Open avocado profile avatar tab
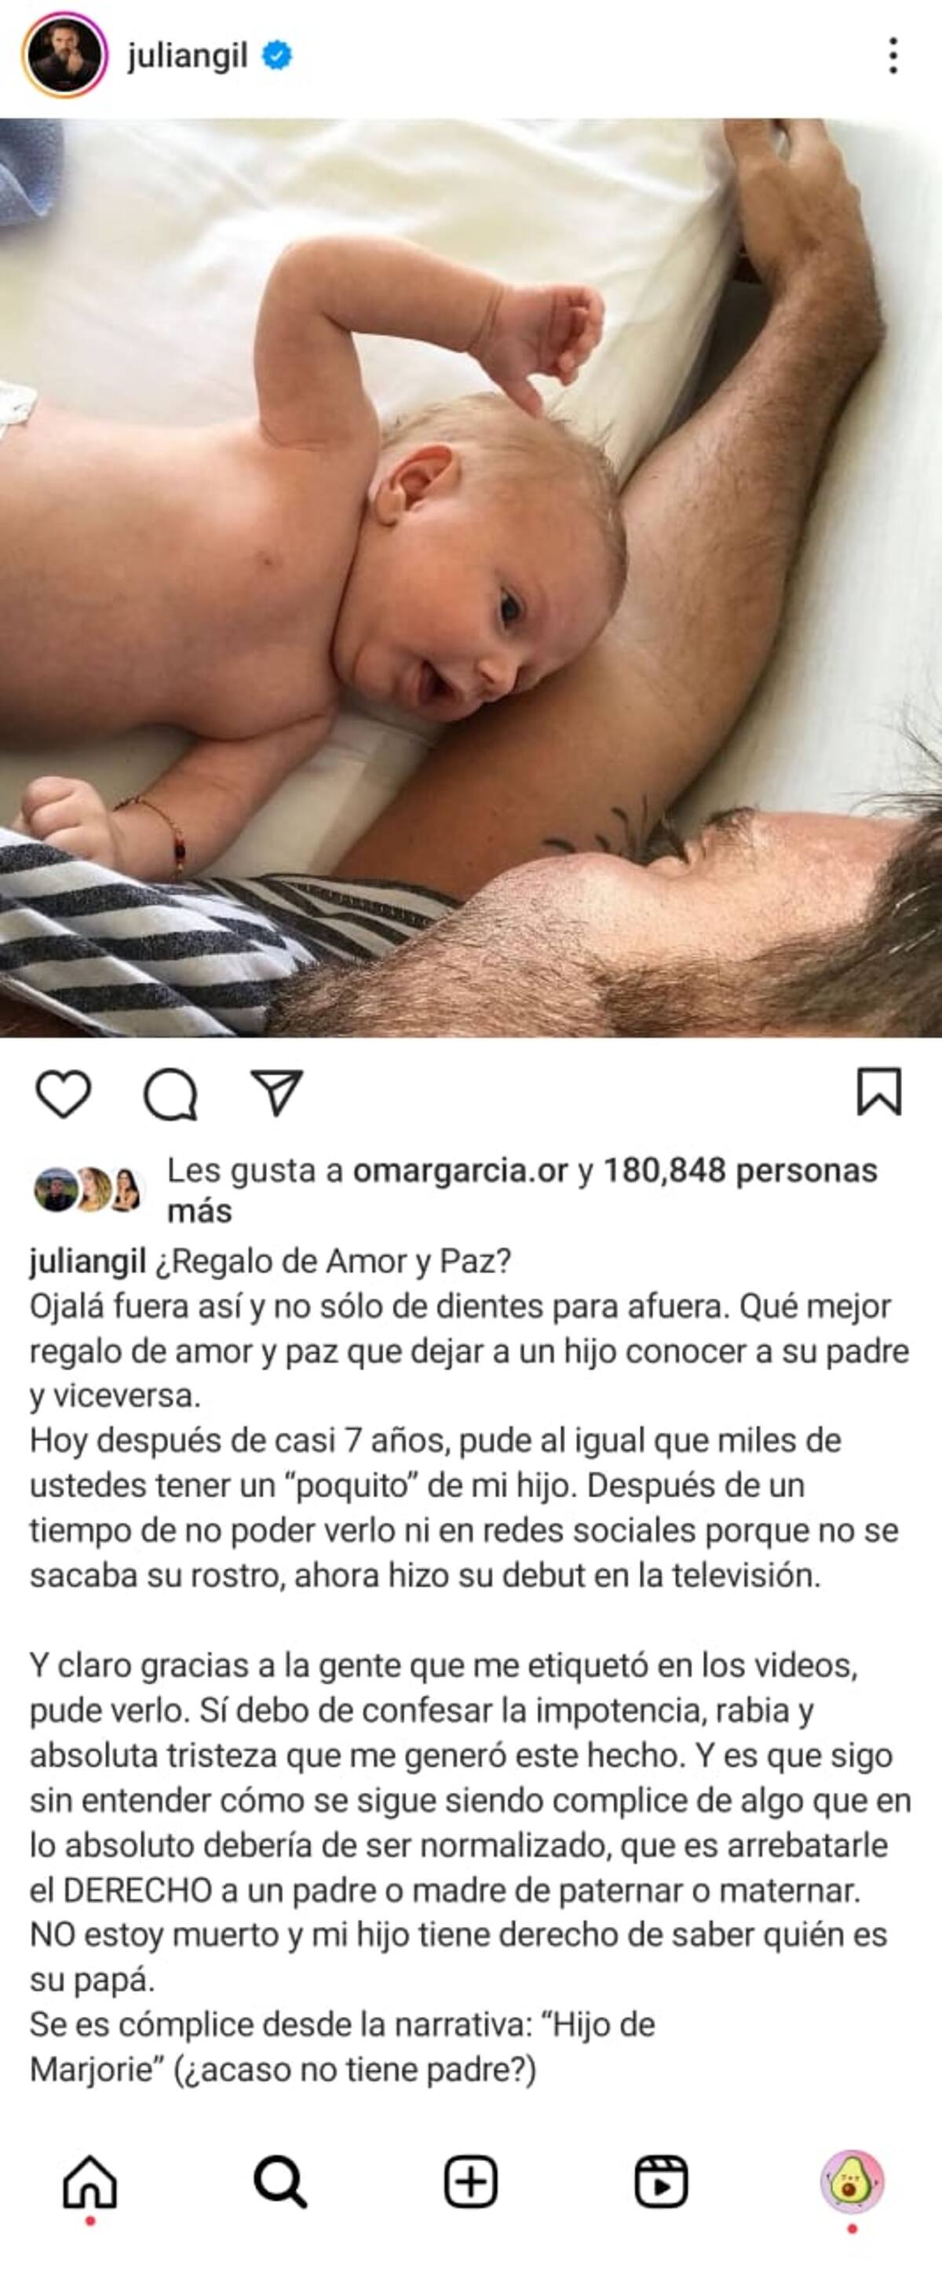 852,2181
